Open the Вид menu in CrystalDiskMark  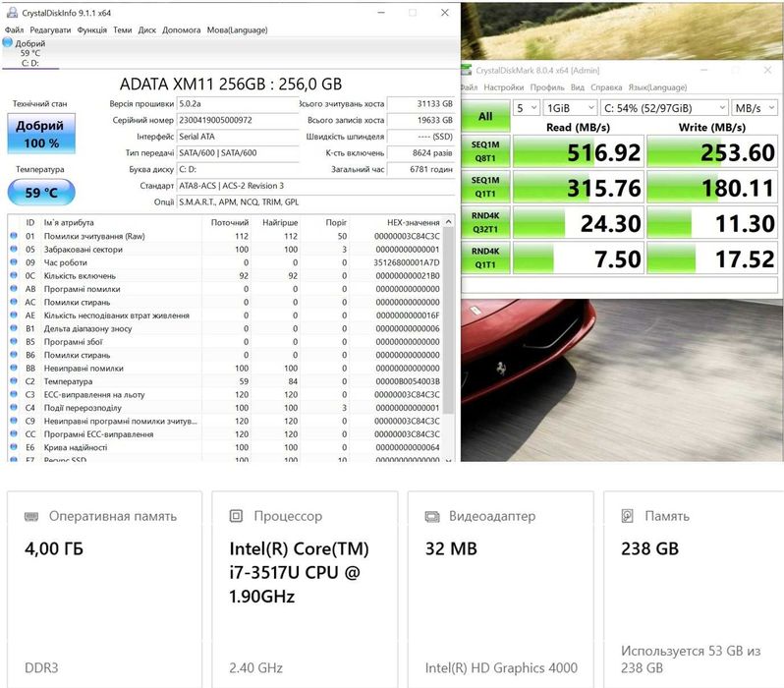coord(578,87)
